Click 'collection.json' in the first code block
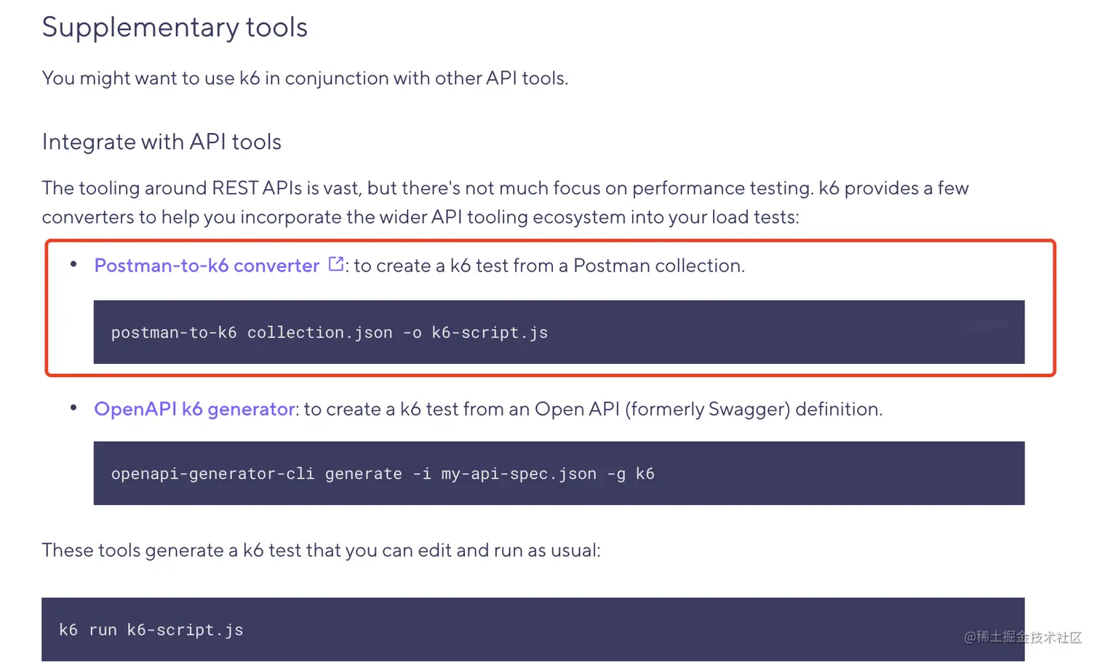The height and width of the screenshot is (663, 1100). point(319,333)
